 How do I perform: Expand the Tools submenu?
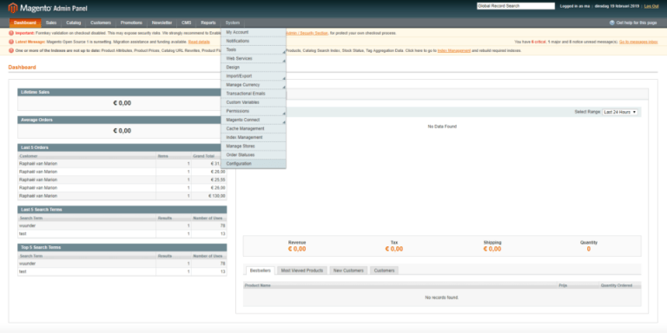point(253,49)
